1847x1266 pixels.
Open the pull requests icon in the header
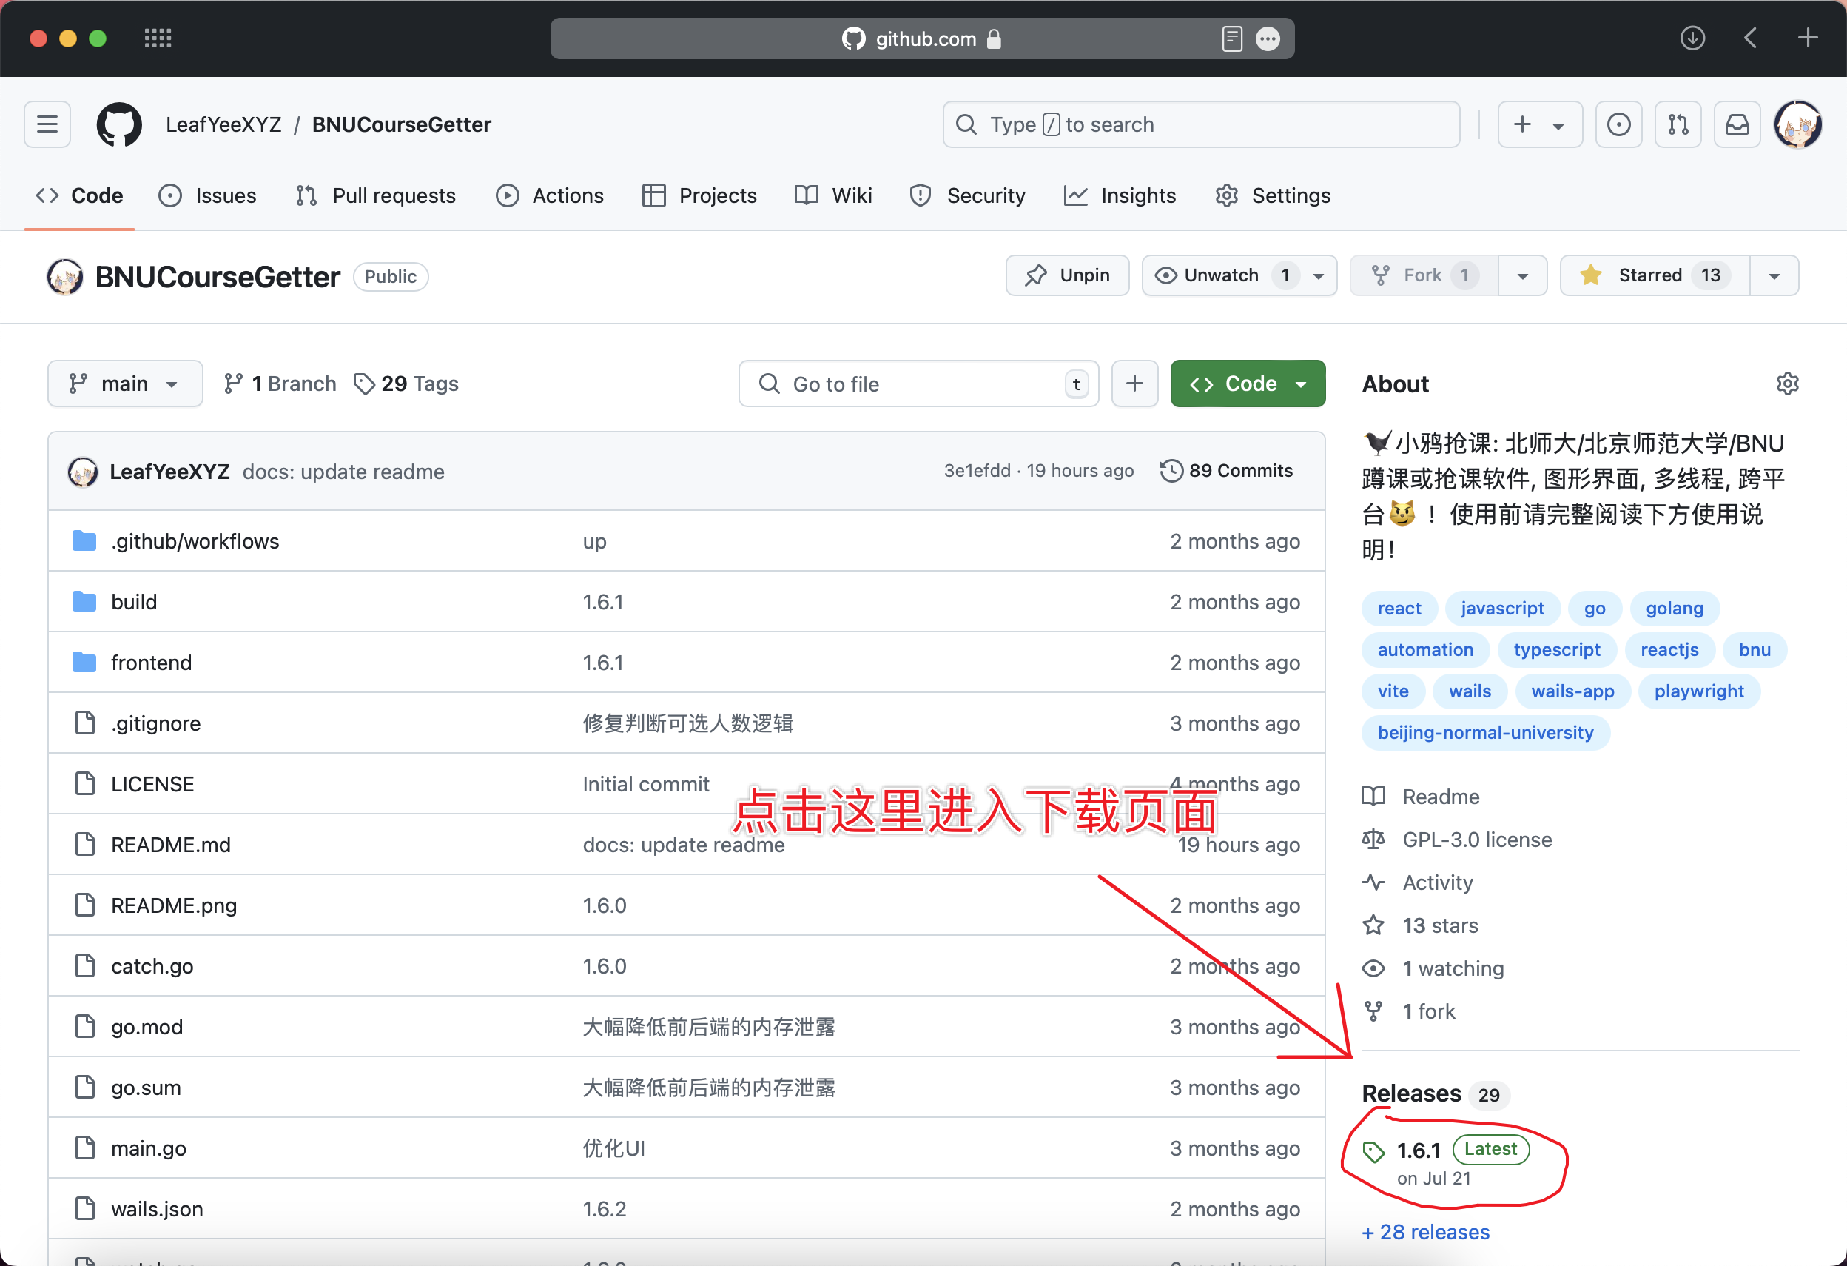[1678, 124]
